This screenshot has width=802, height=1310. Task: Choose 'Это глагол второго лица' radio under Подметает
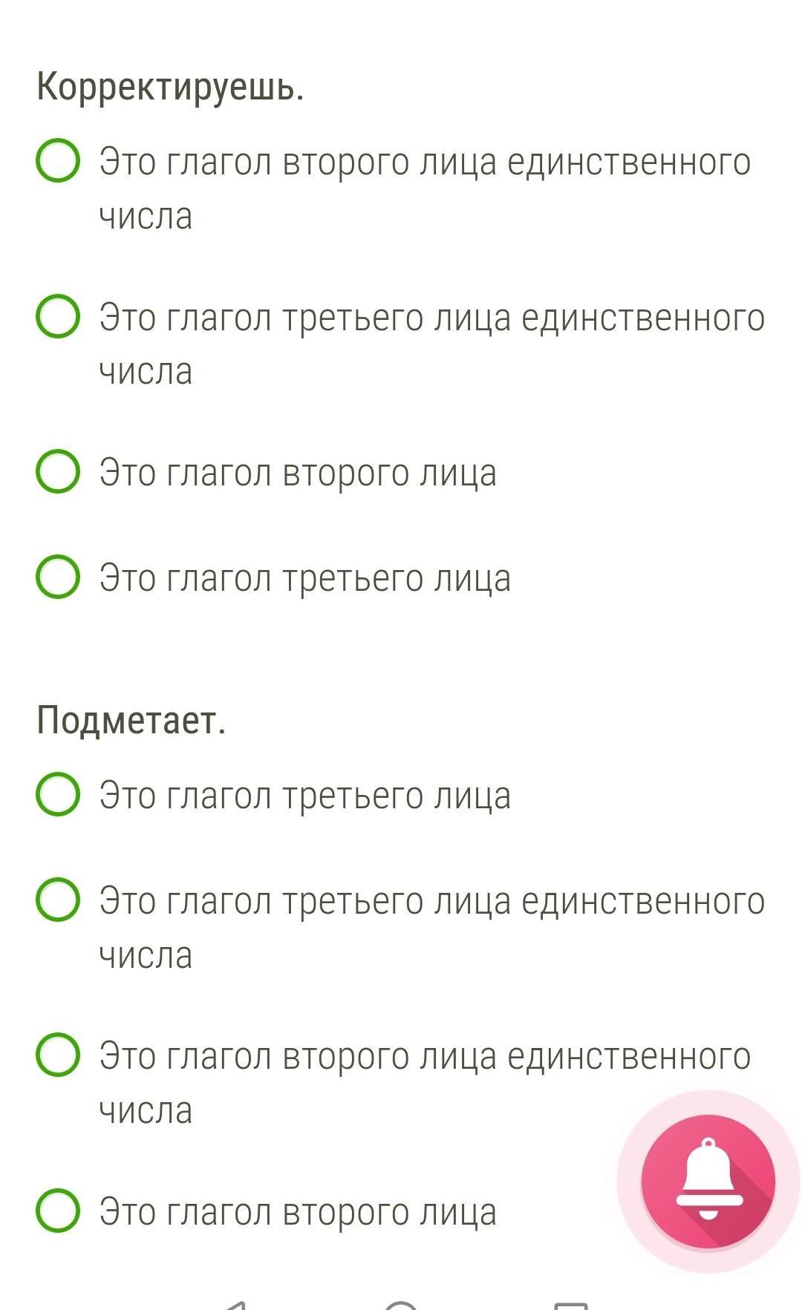pos(58,1211)
